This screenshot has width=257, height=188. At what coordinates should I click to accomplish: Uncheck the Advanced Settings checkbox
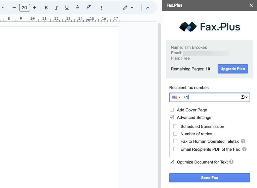point(172,117)
